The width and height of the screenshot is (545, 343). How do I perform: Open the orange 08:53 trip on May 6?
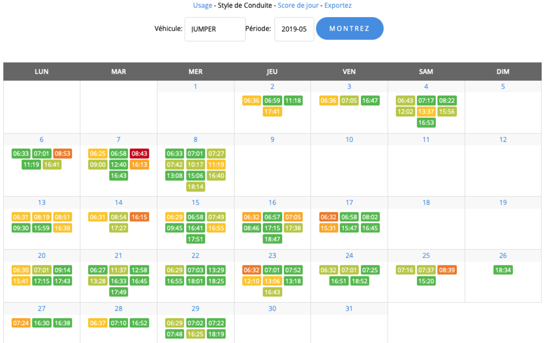[63, 153]
